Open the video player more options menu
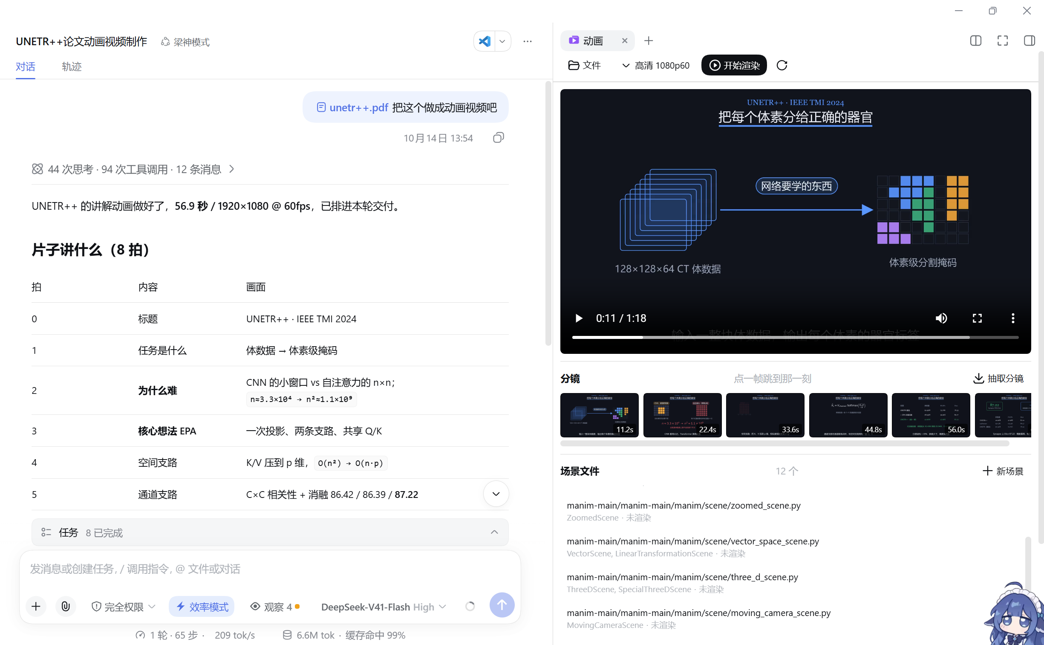Screen dimensions: 1044x645 [x=1013, y=318]
